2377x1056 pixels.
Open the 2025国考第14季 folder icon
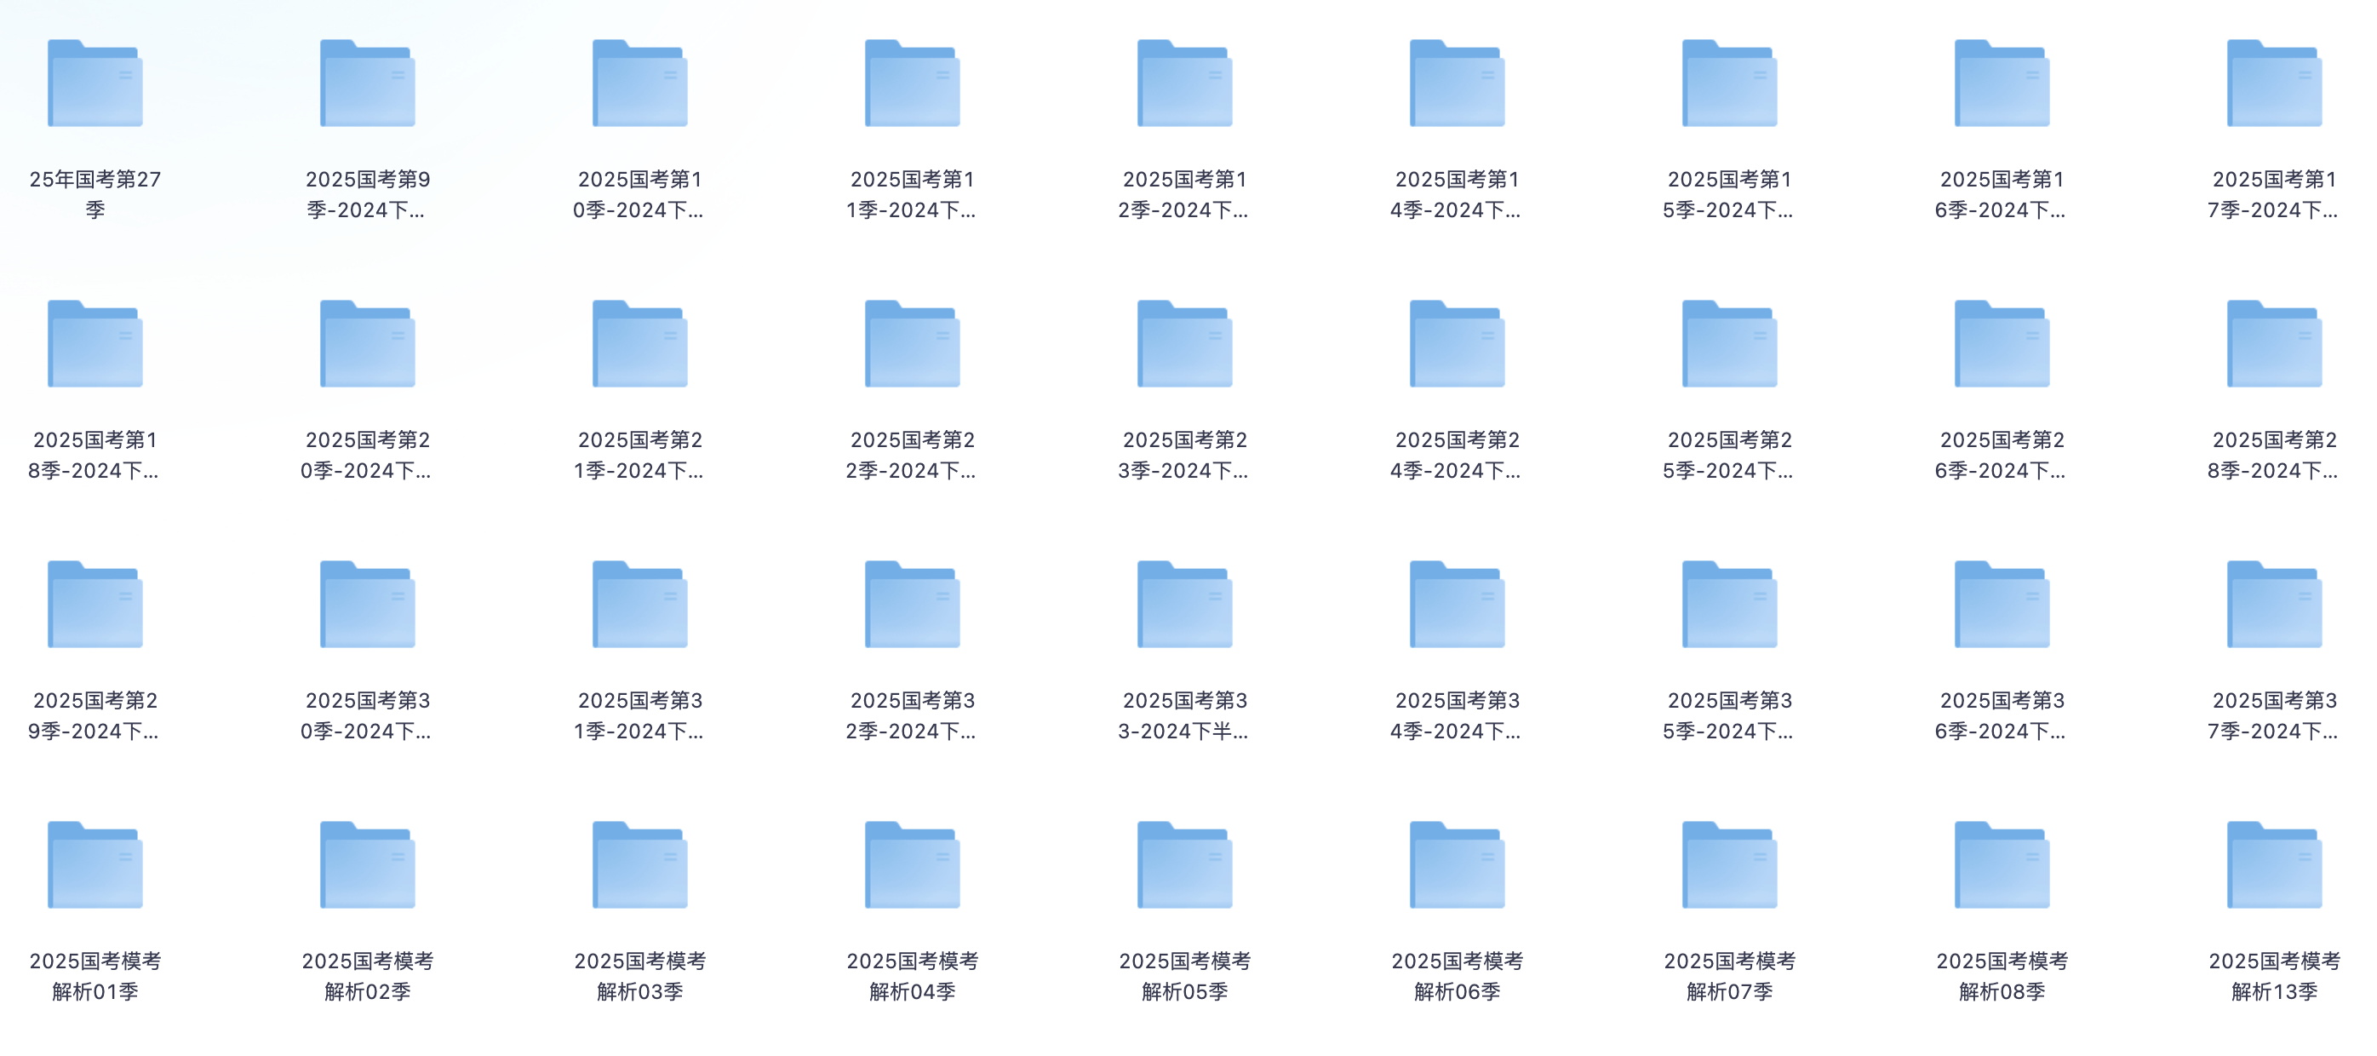coord(1457,83)
